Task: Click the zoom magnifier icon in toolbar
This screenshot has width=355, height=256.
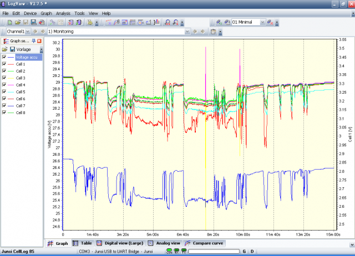Action: tap(168, 22)
